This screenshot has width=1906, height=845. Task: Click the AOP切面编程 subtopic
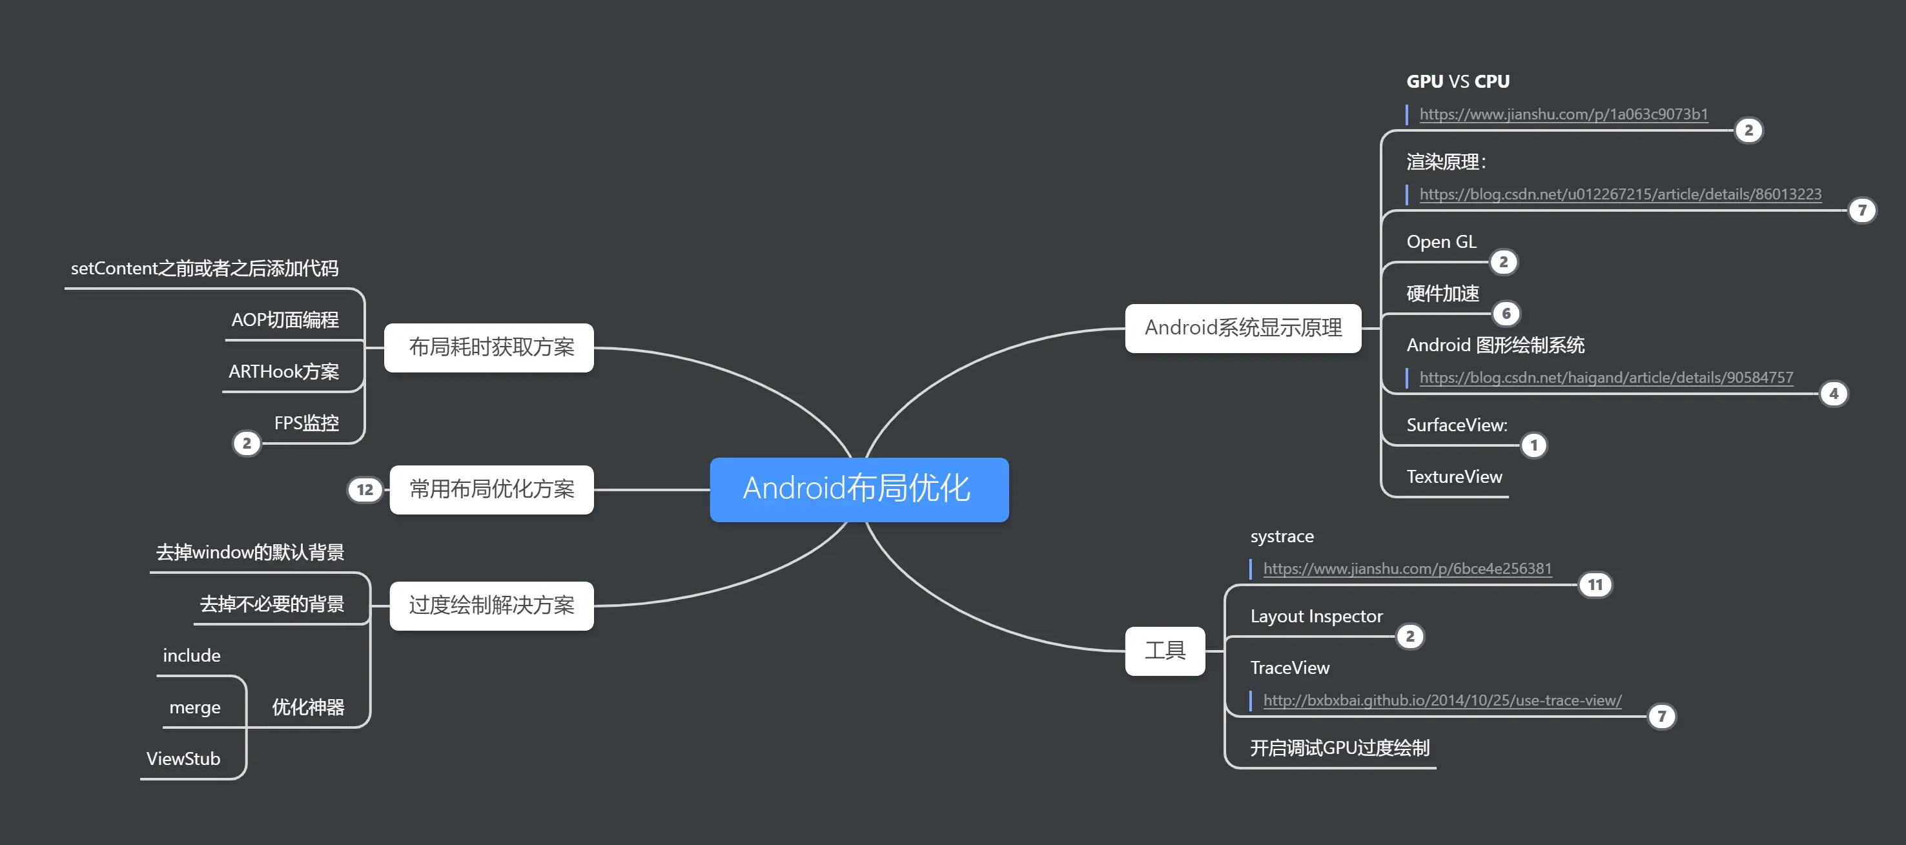tap(285, 320)
